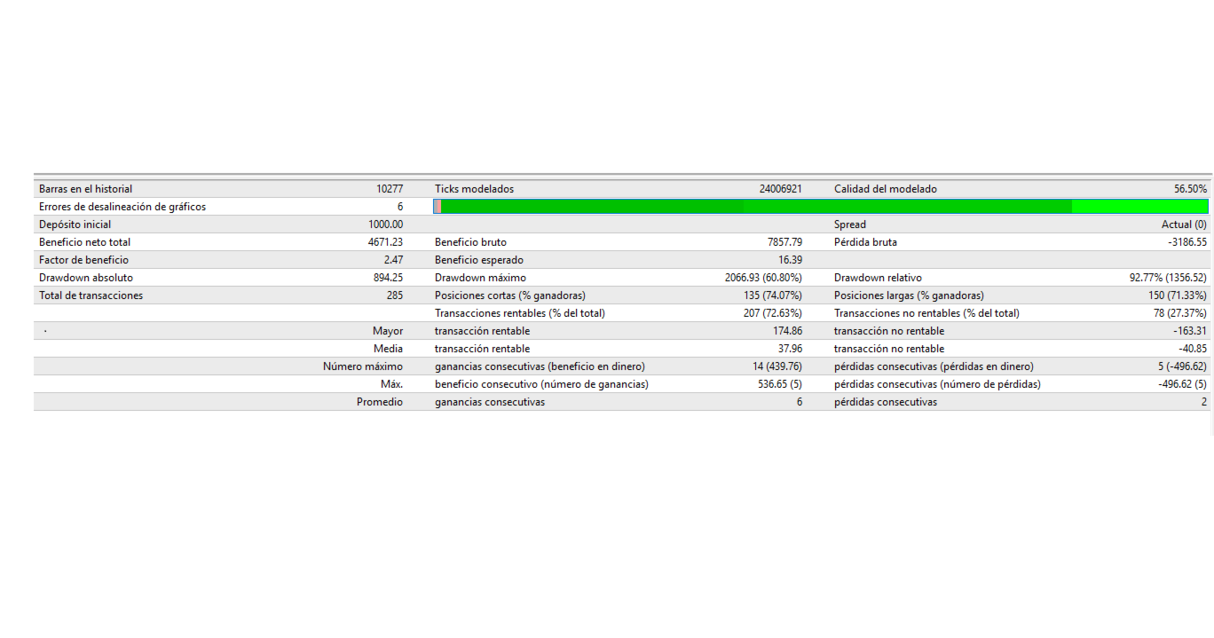Click the profit factor value 2.47
1214x638 pixels.
pos(393,260)
